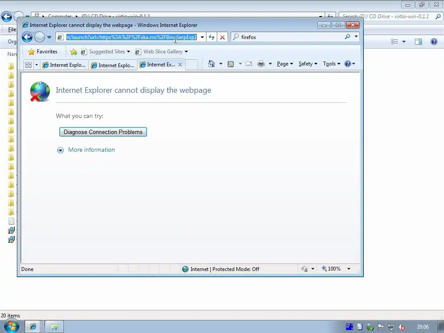Open the Tools menu
Viewport: 444px width, 333px height.
point(332,64)
